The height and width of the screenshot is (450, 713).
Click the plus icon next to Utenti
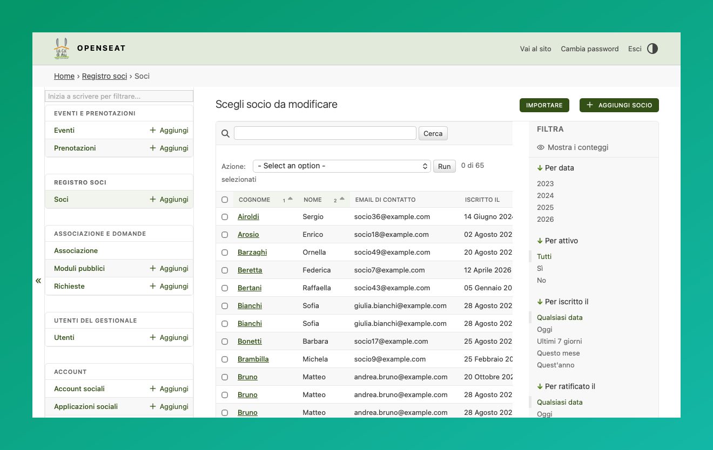point(153,337)
